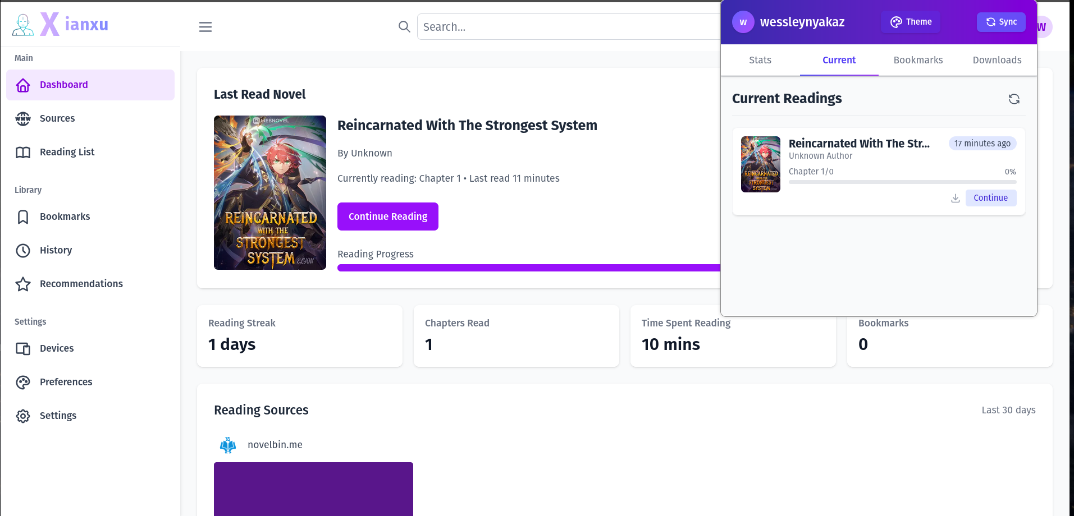Open Dashboard from the sidebar
This screenshot has height=516, width=1074.
tap(90, 85)
